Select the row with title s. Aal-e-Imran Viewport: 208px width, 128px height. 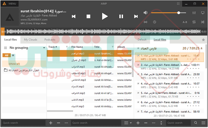coord(89,60)
